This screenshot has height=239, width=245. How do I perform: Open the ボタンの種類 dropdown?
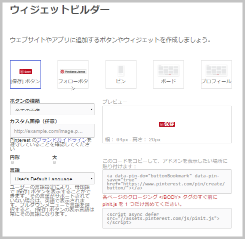click(x=52, y=109)
